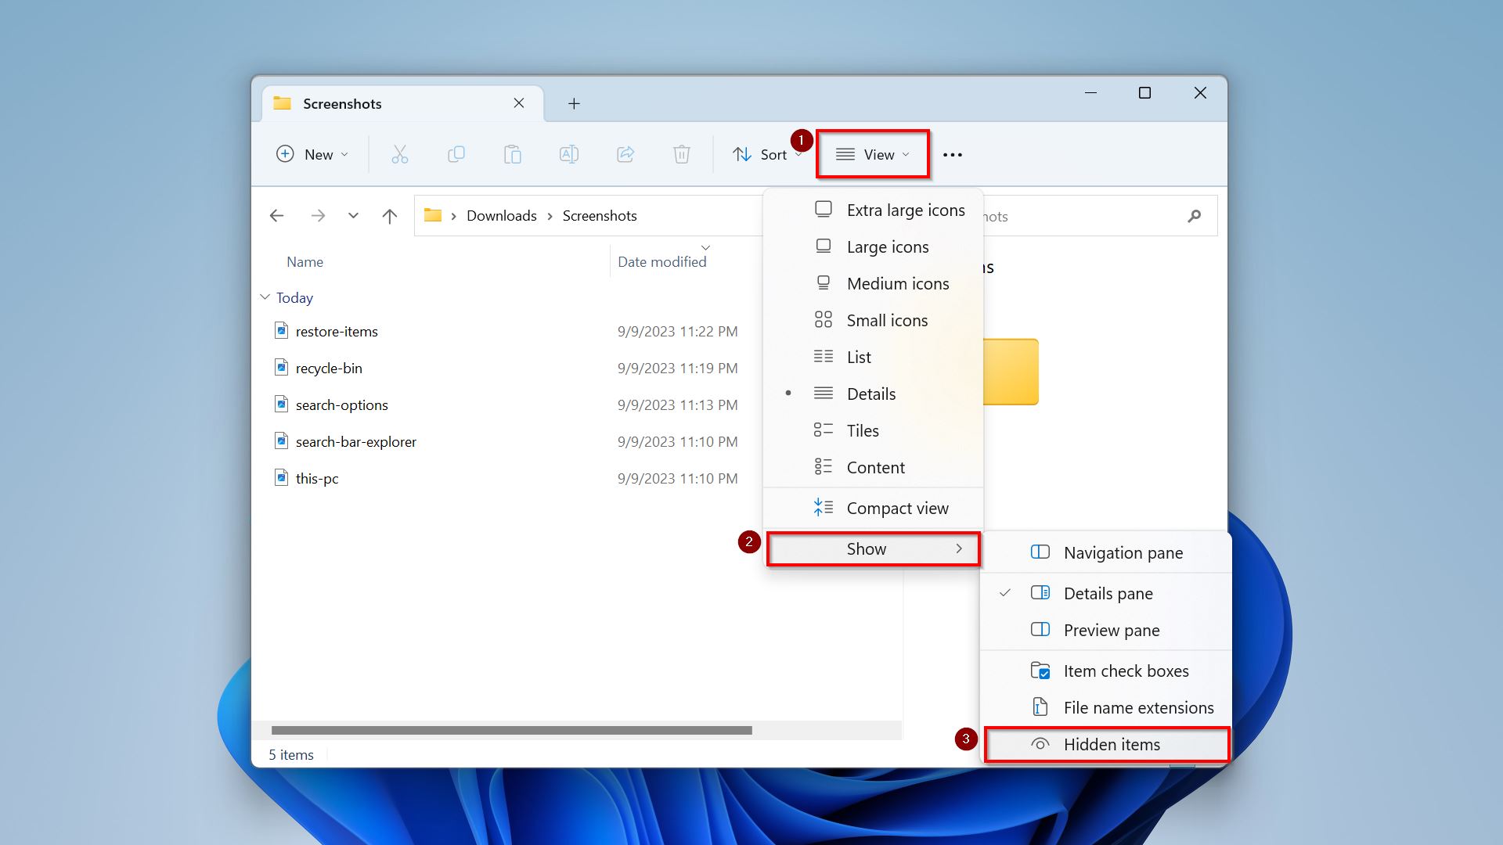Click the search-options file item
1503x845 pixels.
click(x=341, y=405)
